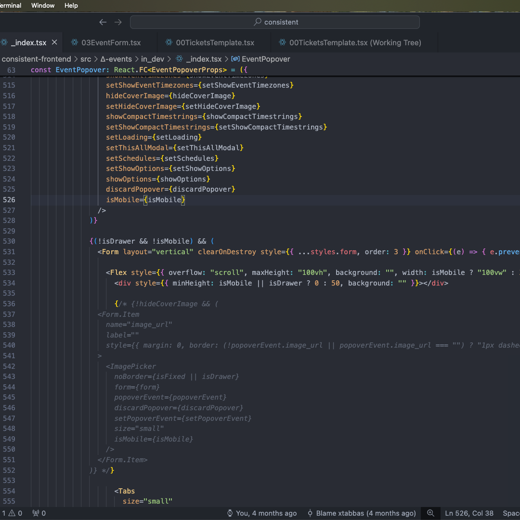Open the warnings indicator in status bar

[15, 513]
